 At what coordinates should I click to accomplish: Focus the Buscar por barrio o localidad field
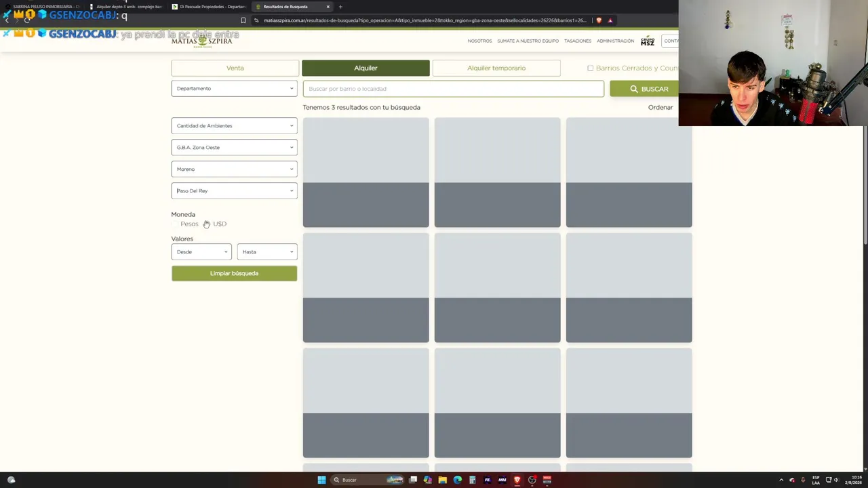(x=453, y=89)
